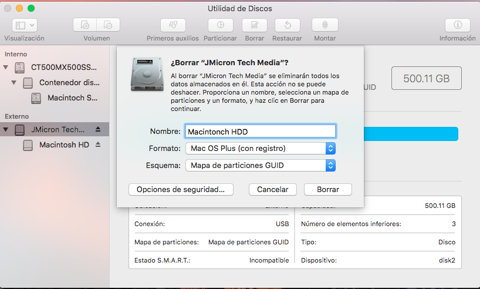Open the Formato dropdown Mac OS Plus

tap(261, 149)
